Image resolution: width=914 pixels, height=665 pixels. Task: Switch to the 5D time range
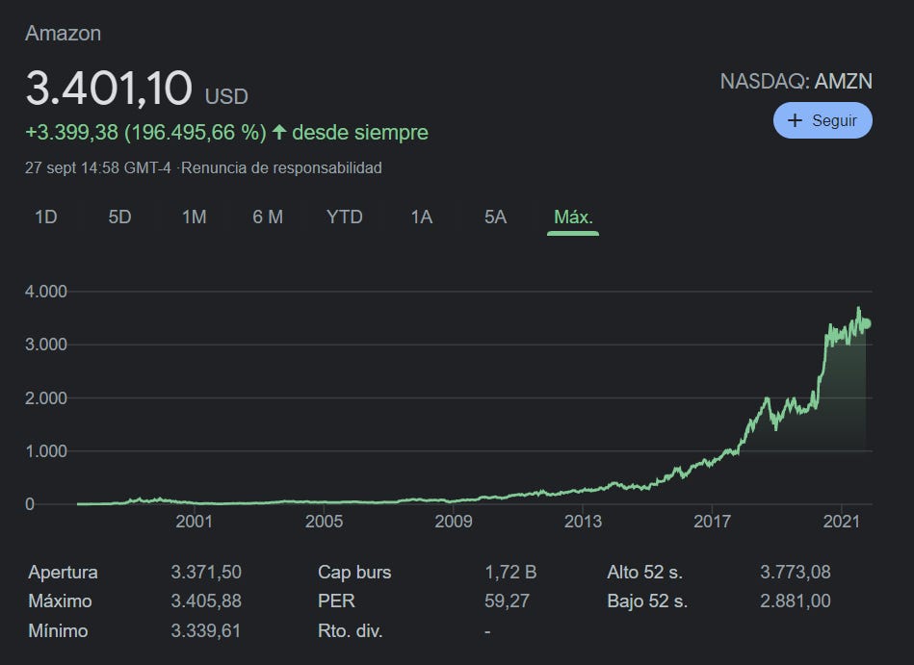119,217
